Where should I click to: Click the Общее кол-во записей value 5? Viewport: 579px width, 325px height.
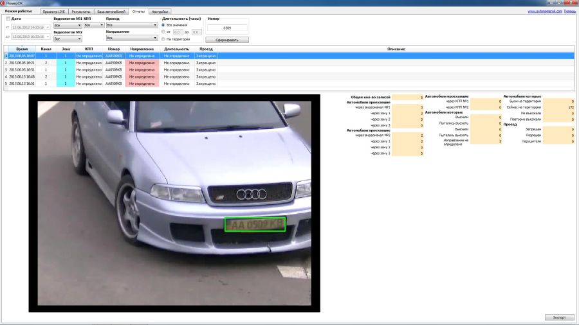pos(408,97)
